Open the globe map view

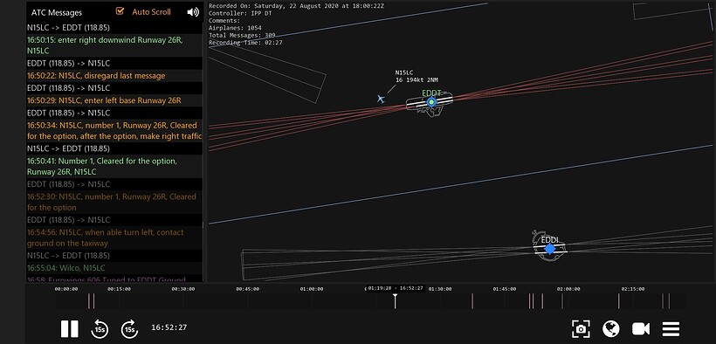click(611, 329)
